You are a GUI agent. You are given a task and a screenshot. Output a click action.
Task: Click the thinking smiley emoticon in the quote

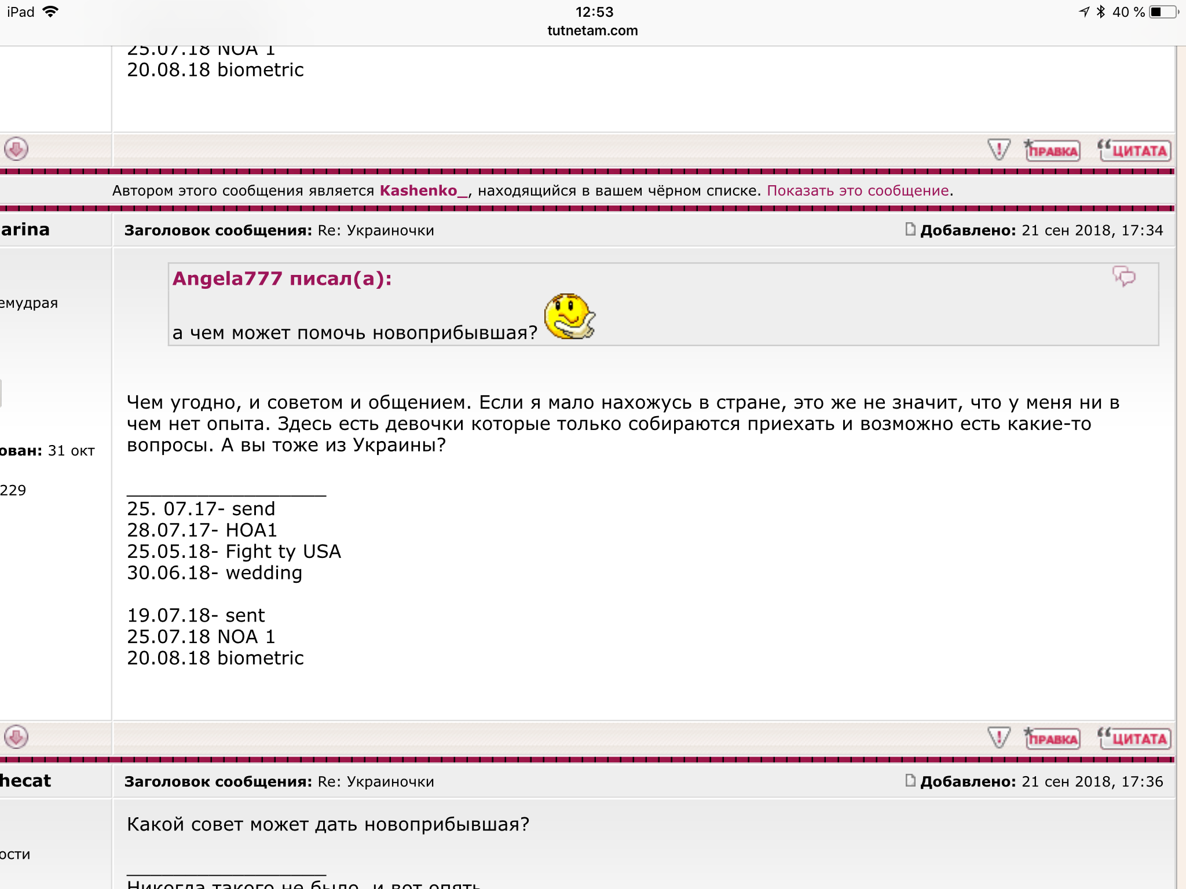tap(570, 316)
